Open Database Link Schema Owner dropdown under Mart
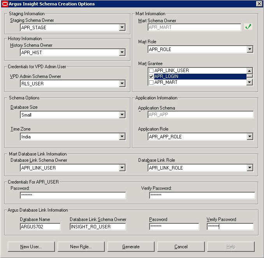The image size is (264, 258). [x=122, y=168]
